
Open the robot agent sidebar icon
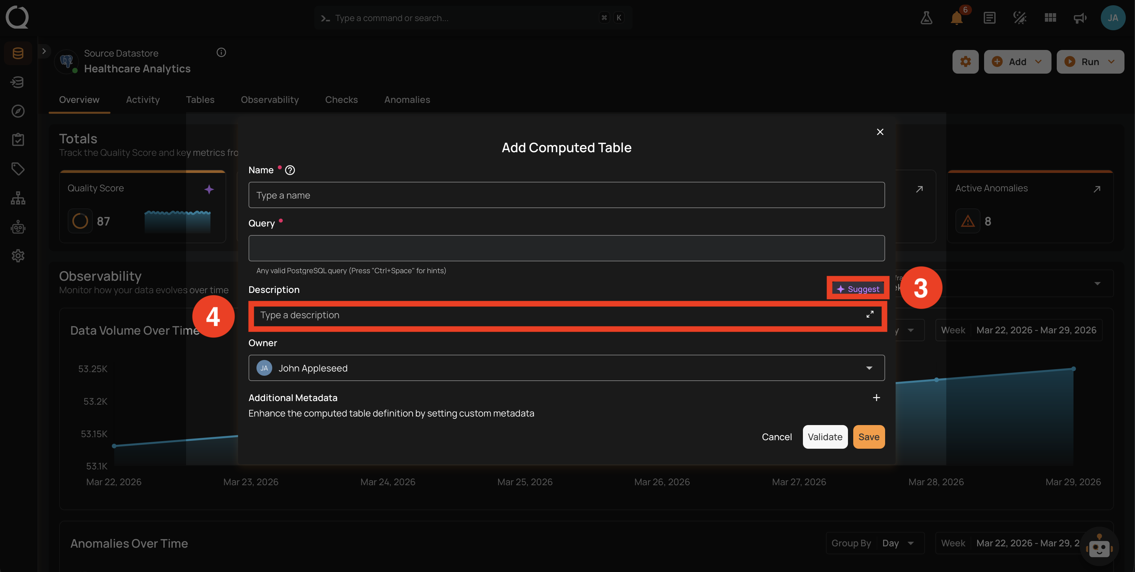tap(18, 227)
